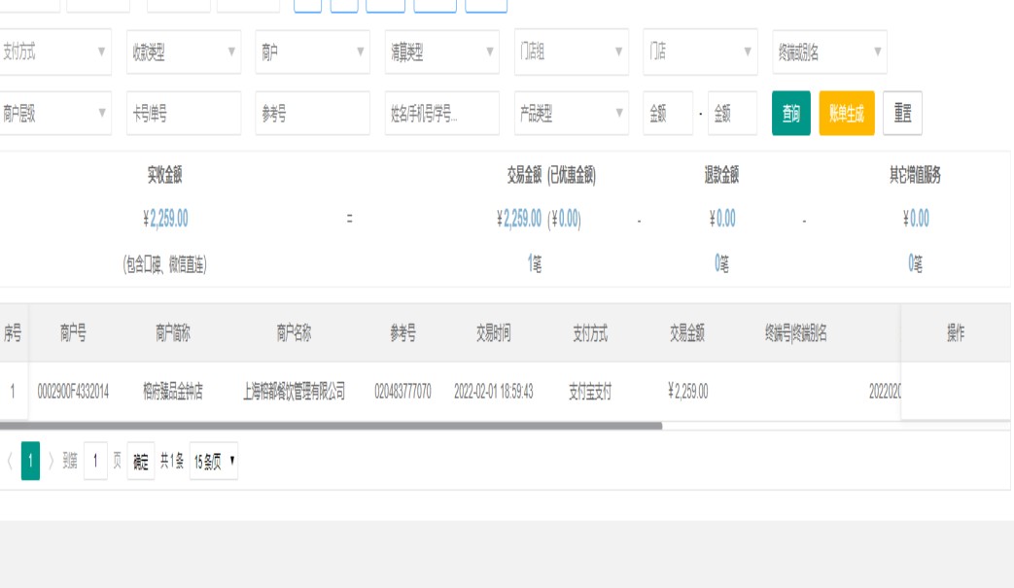Open the 支付方式 filter dropdown
Viewport: 1014px width, 588px height.
pyautogui.click(x=54, y=52)
